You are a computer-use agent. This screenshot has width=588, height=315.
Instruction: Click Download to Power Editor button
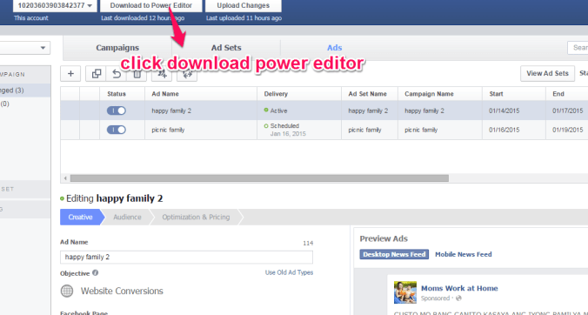tap(150, 5)
